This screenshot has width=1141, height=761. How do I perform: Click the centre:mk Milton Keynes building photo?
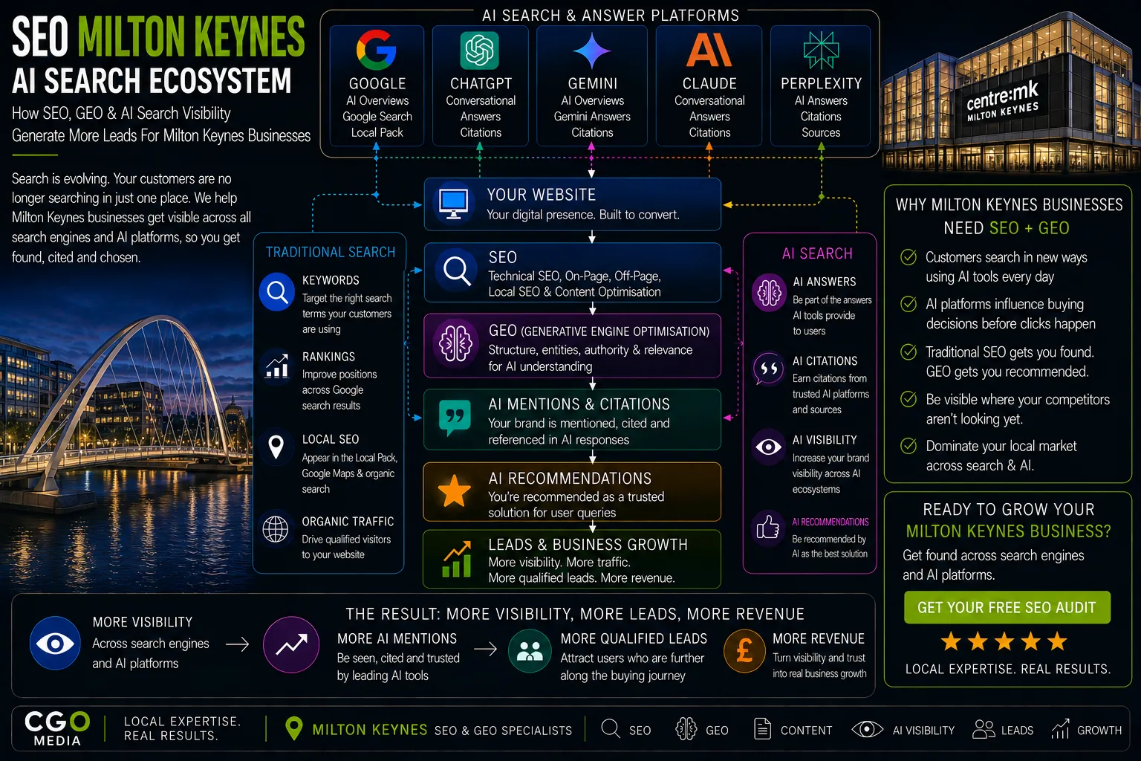pos(1010,93)
